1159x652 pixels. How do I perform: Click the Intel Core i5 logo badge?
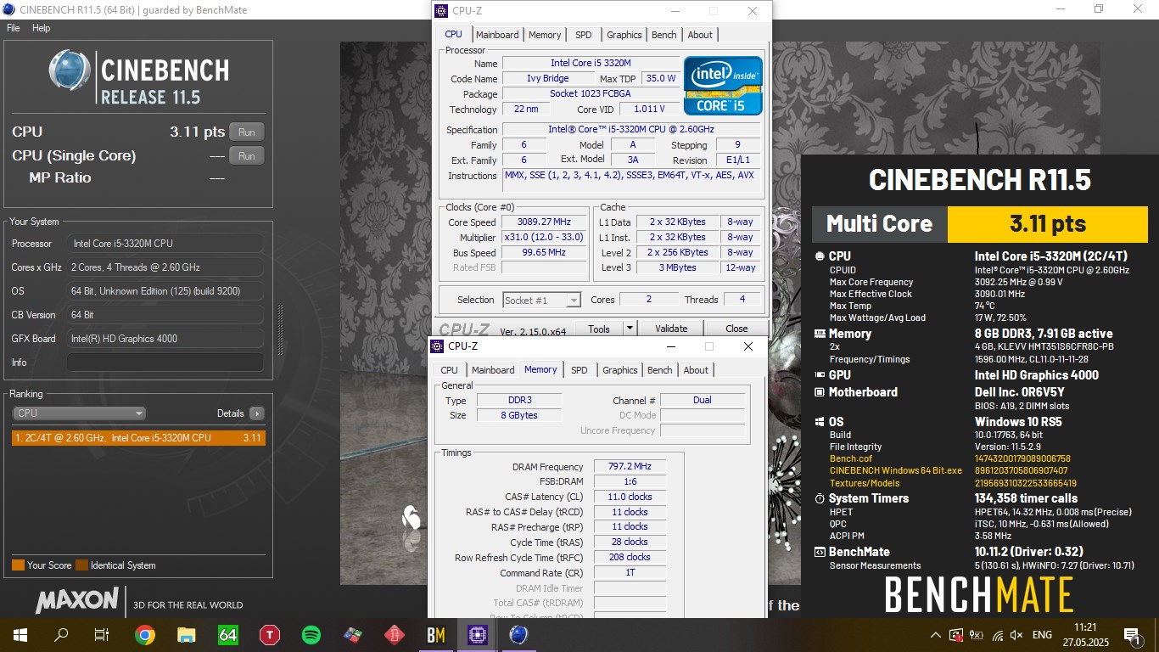tap(724, 86)
